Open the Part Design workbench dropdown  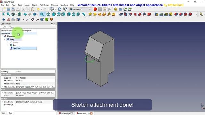(80, 9)
